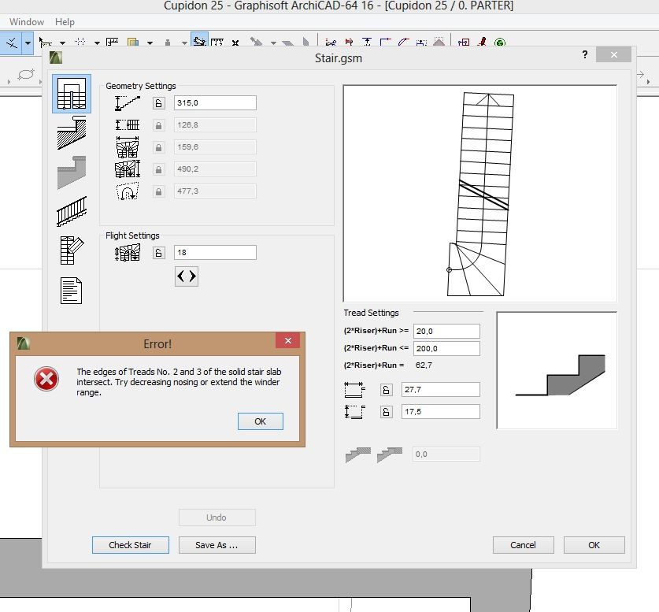
Task: Flip the stair with the arrows button
Action: pos(186,276)
